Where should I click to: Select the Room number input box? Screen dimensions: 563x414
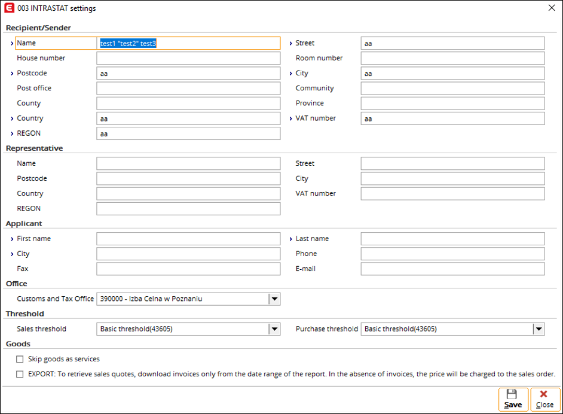(x=453, y=58)
